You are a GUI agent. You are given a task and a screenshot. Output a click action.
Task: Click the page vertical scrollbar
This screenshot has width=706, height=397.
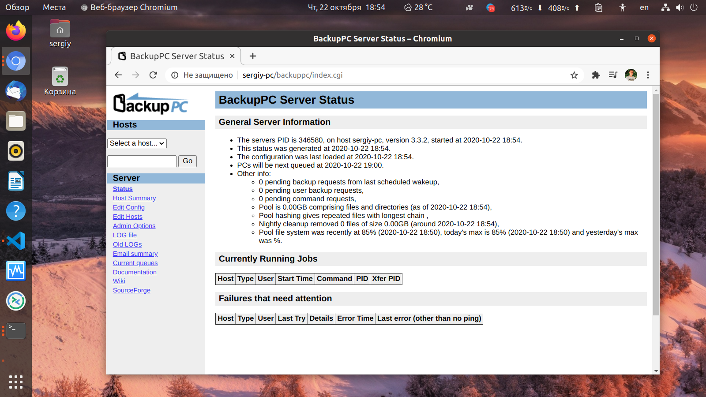point(656,204)
